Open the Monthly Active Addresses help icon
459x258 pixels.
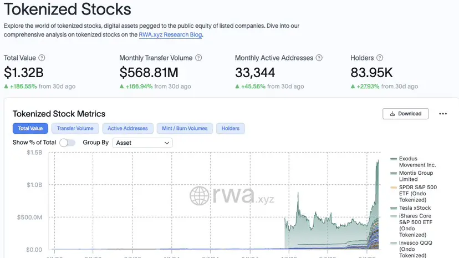[319, 58]
